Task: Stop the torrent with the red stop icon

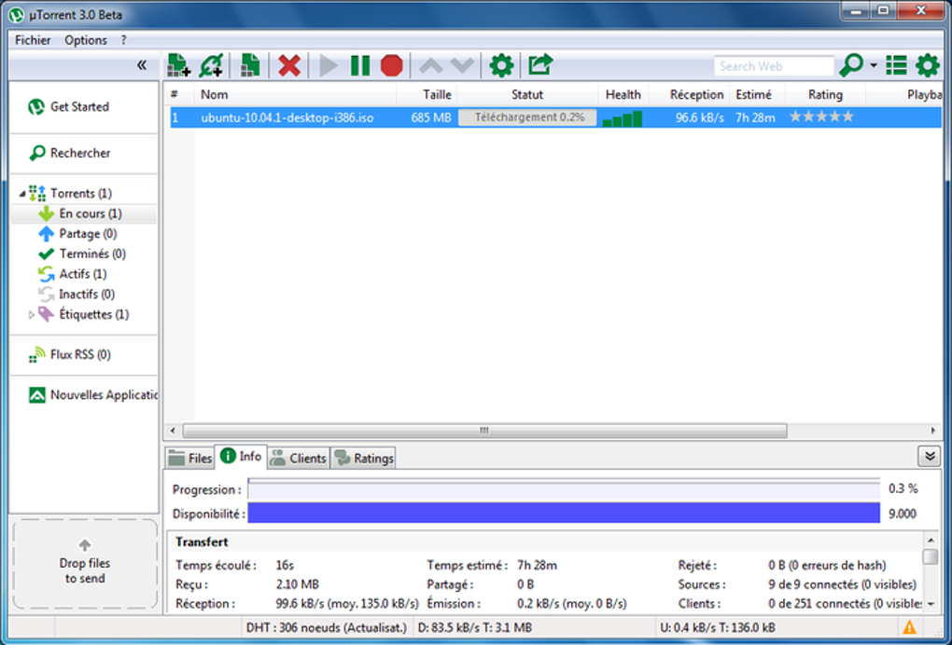Action: (x=392, y=65)
